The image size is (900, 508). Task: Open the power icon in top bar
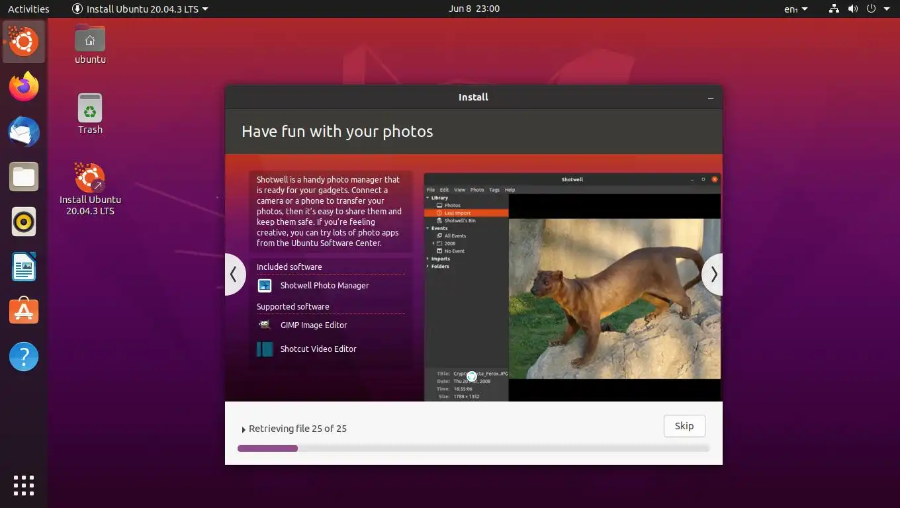point(871,9)
